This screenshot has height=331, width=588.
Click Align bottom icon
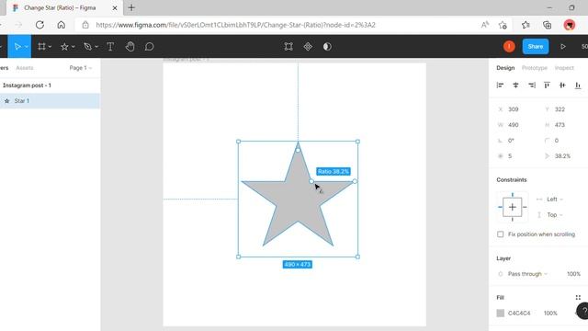click(578, 86)
